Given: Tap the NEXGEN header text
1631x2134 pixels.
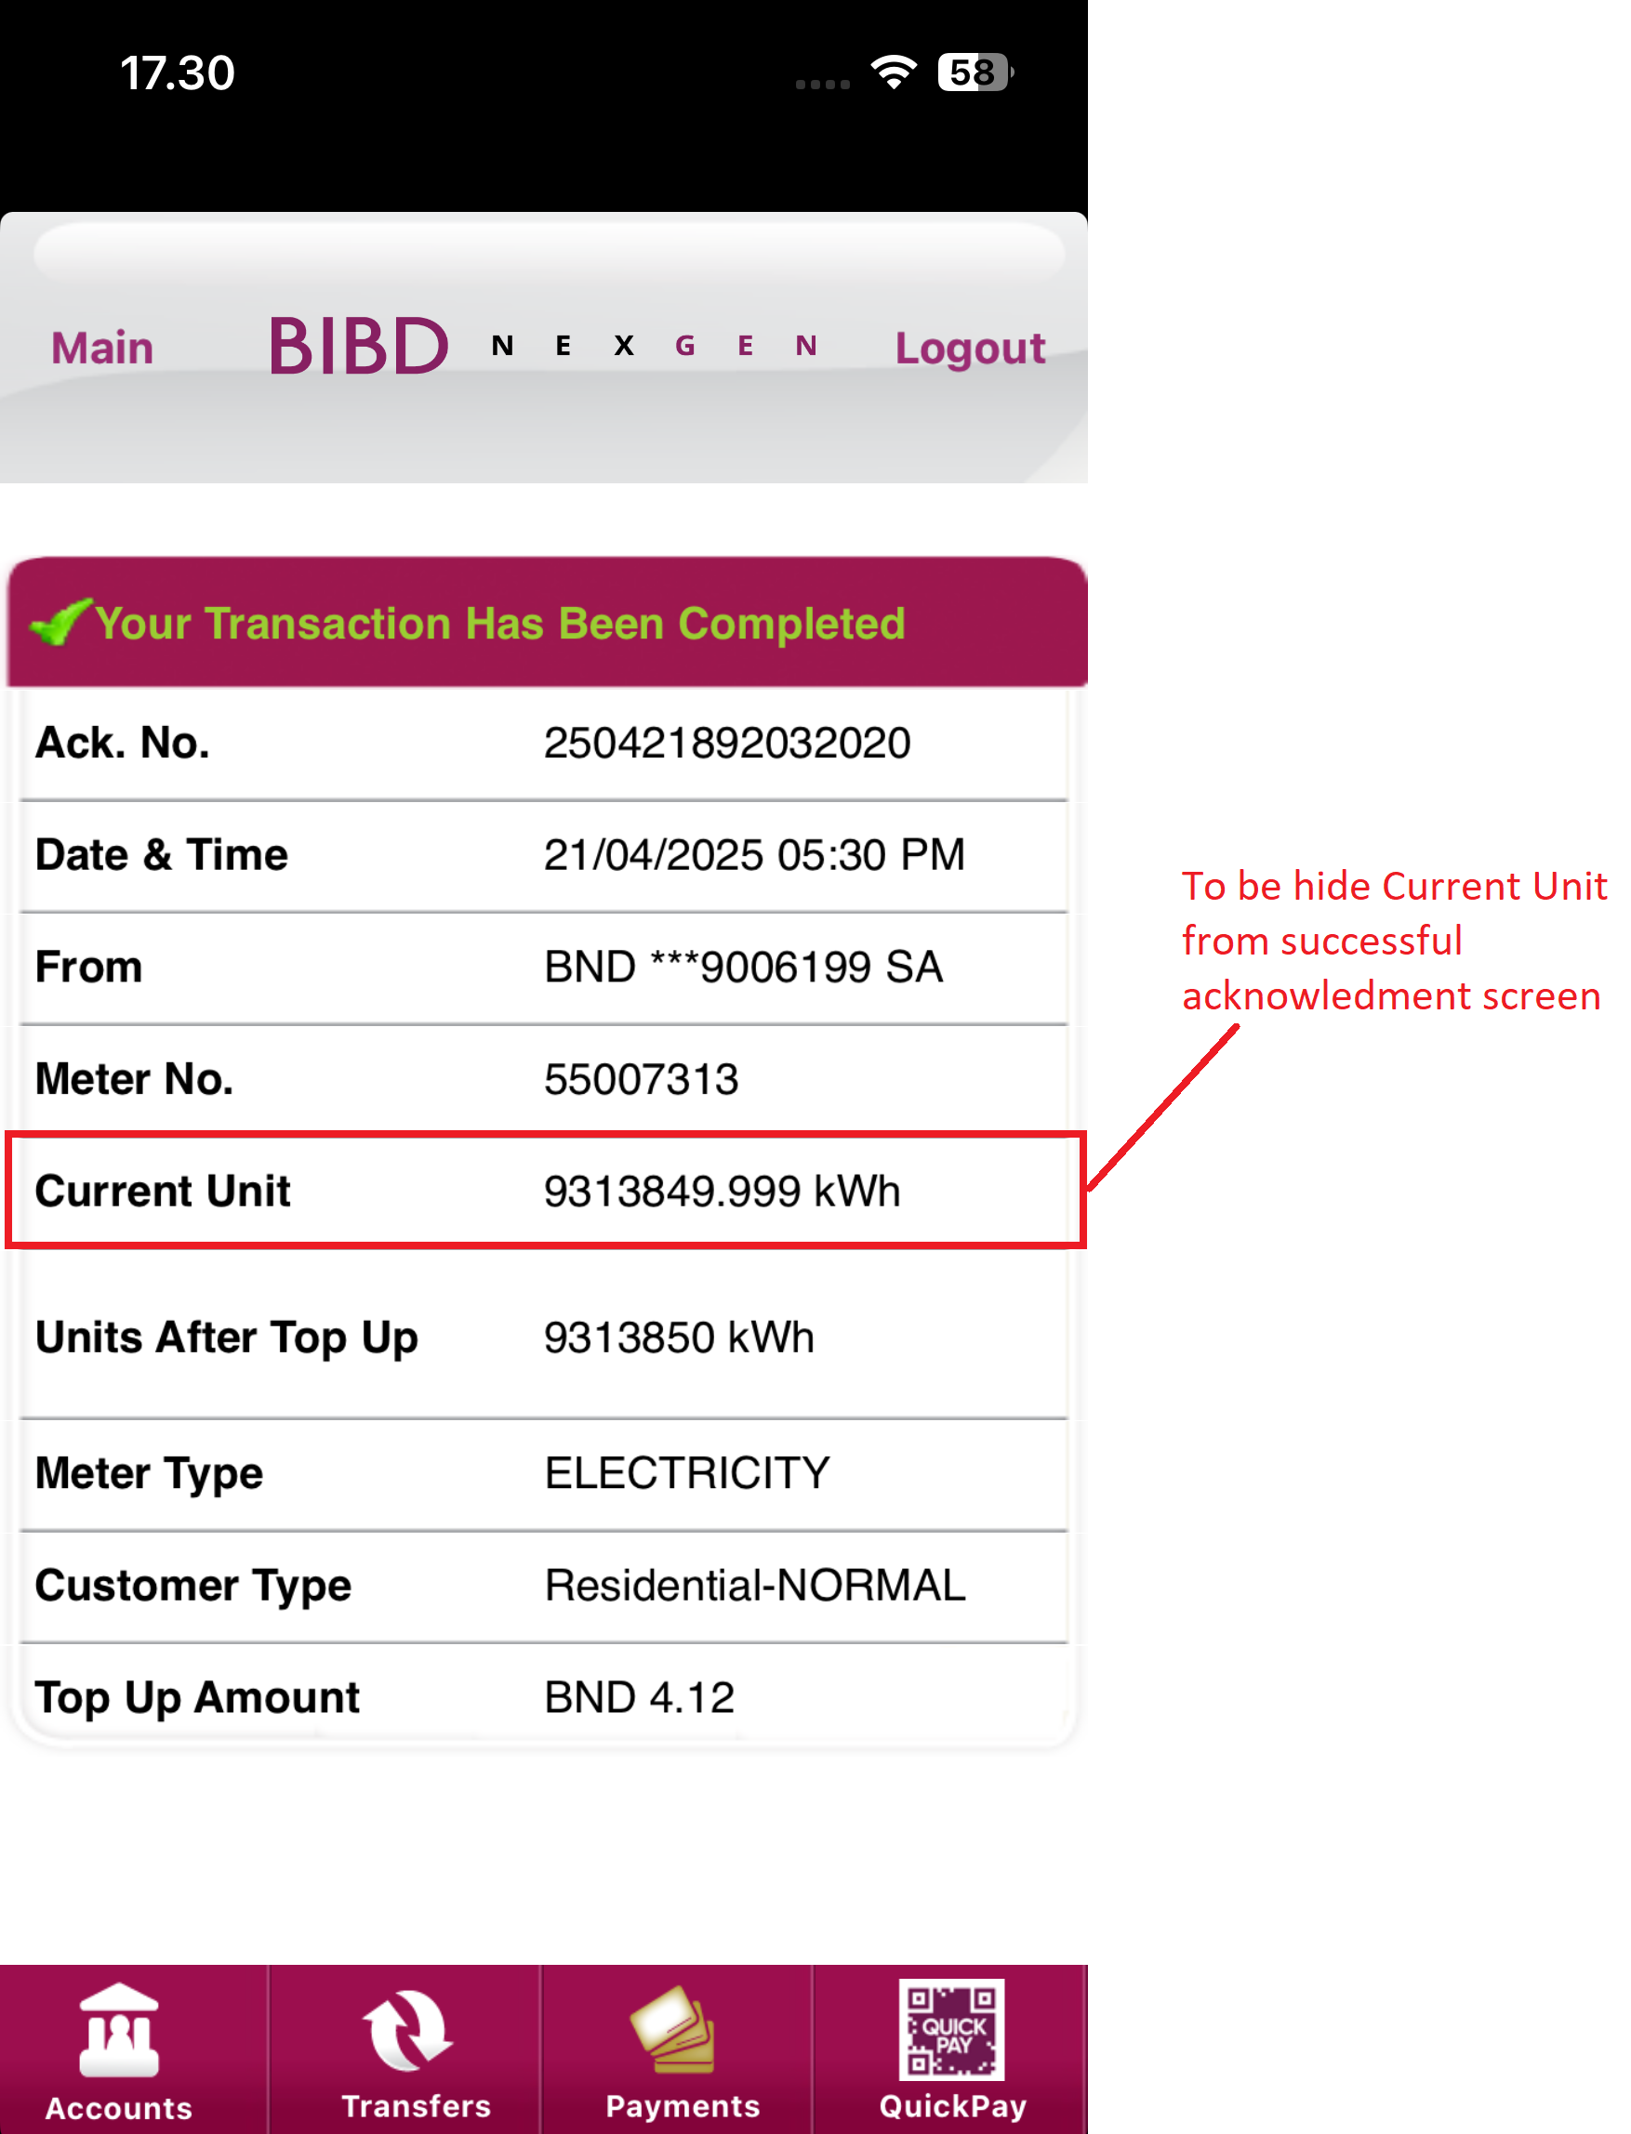Looking at the screenshot, I should [655, 346].
